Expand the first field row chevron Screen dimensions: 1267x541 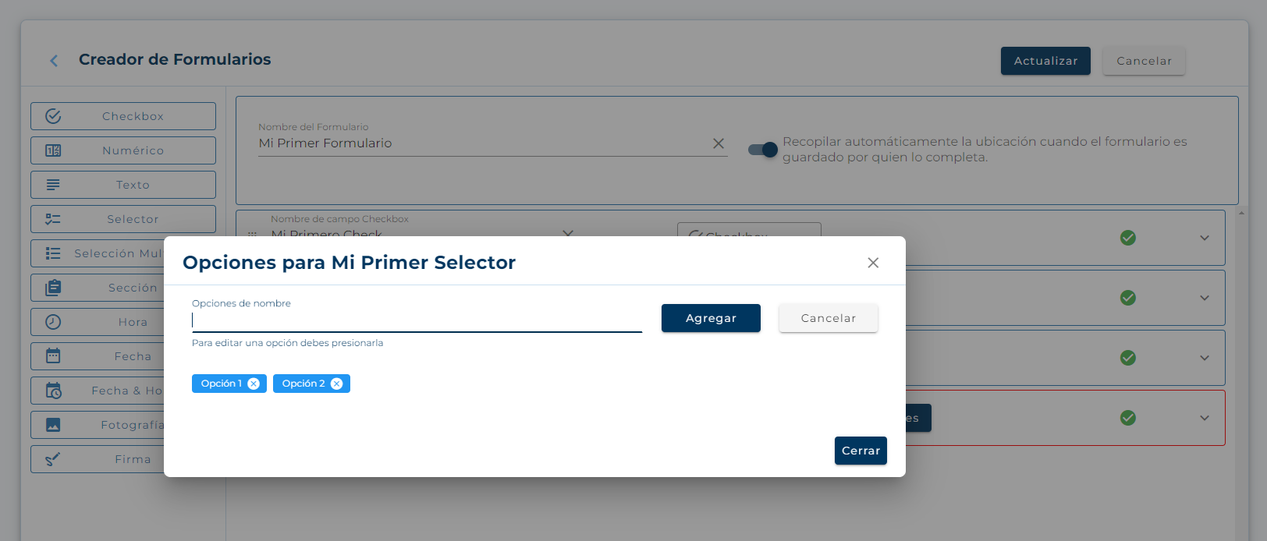tap(1205, 238)
